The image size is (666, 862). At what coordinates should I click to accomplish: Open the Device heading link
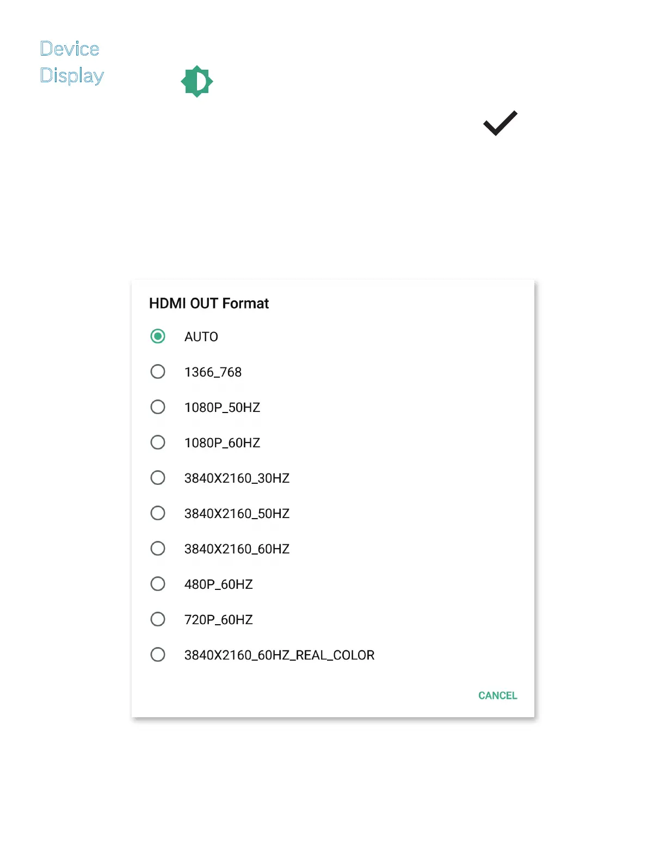pyautogui.click(x=70, y=49)
